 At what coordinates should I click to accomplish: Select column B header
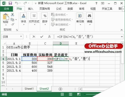[30, 43]
